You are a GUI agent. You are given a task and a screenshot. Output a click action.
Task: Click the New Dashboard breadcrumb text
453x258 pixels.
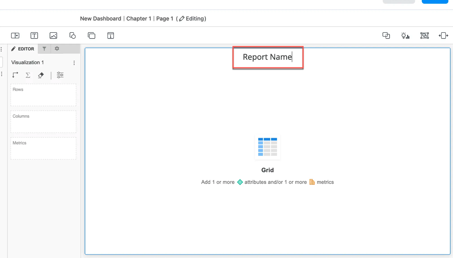click(x=100, y=19)
